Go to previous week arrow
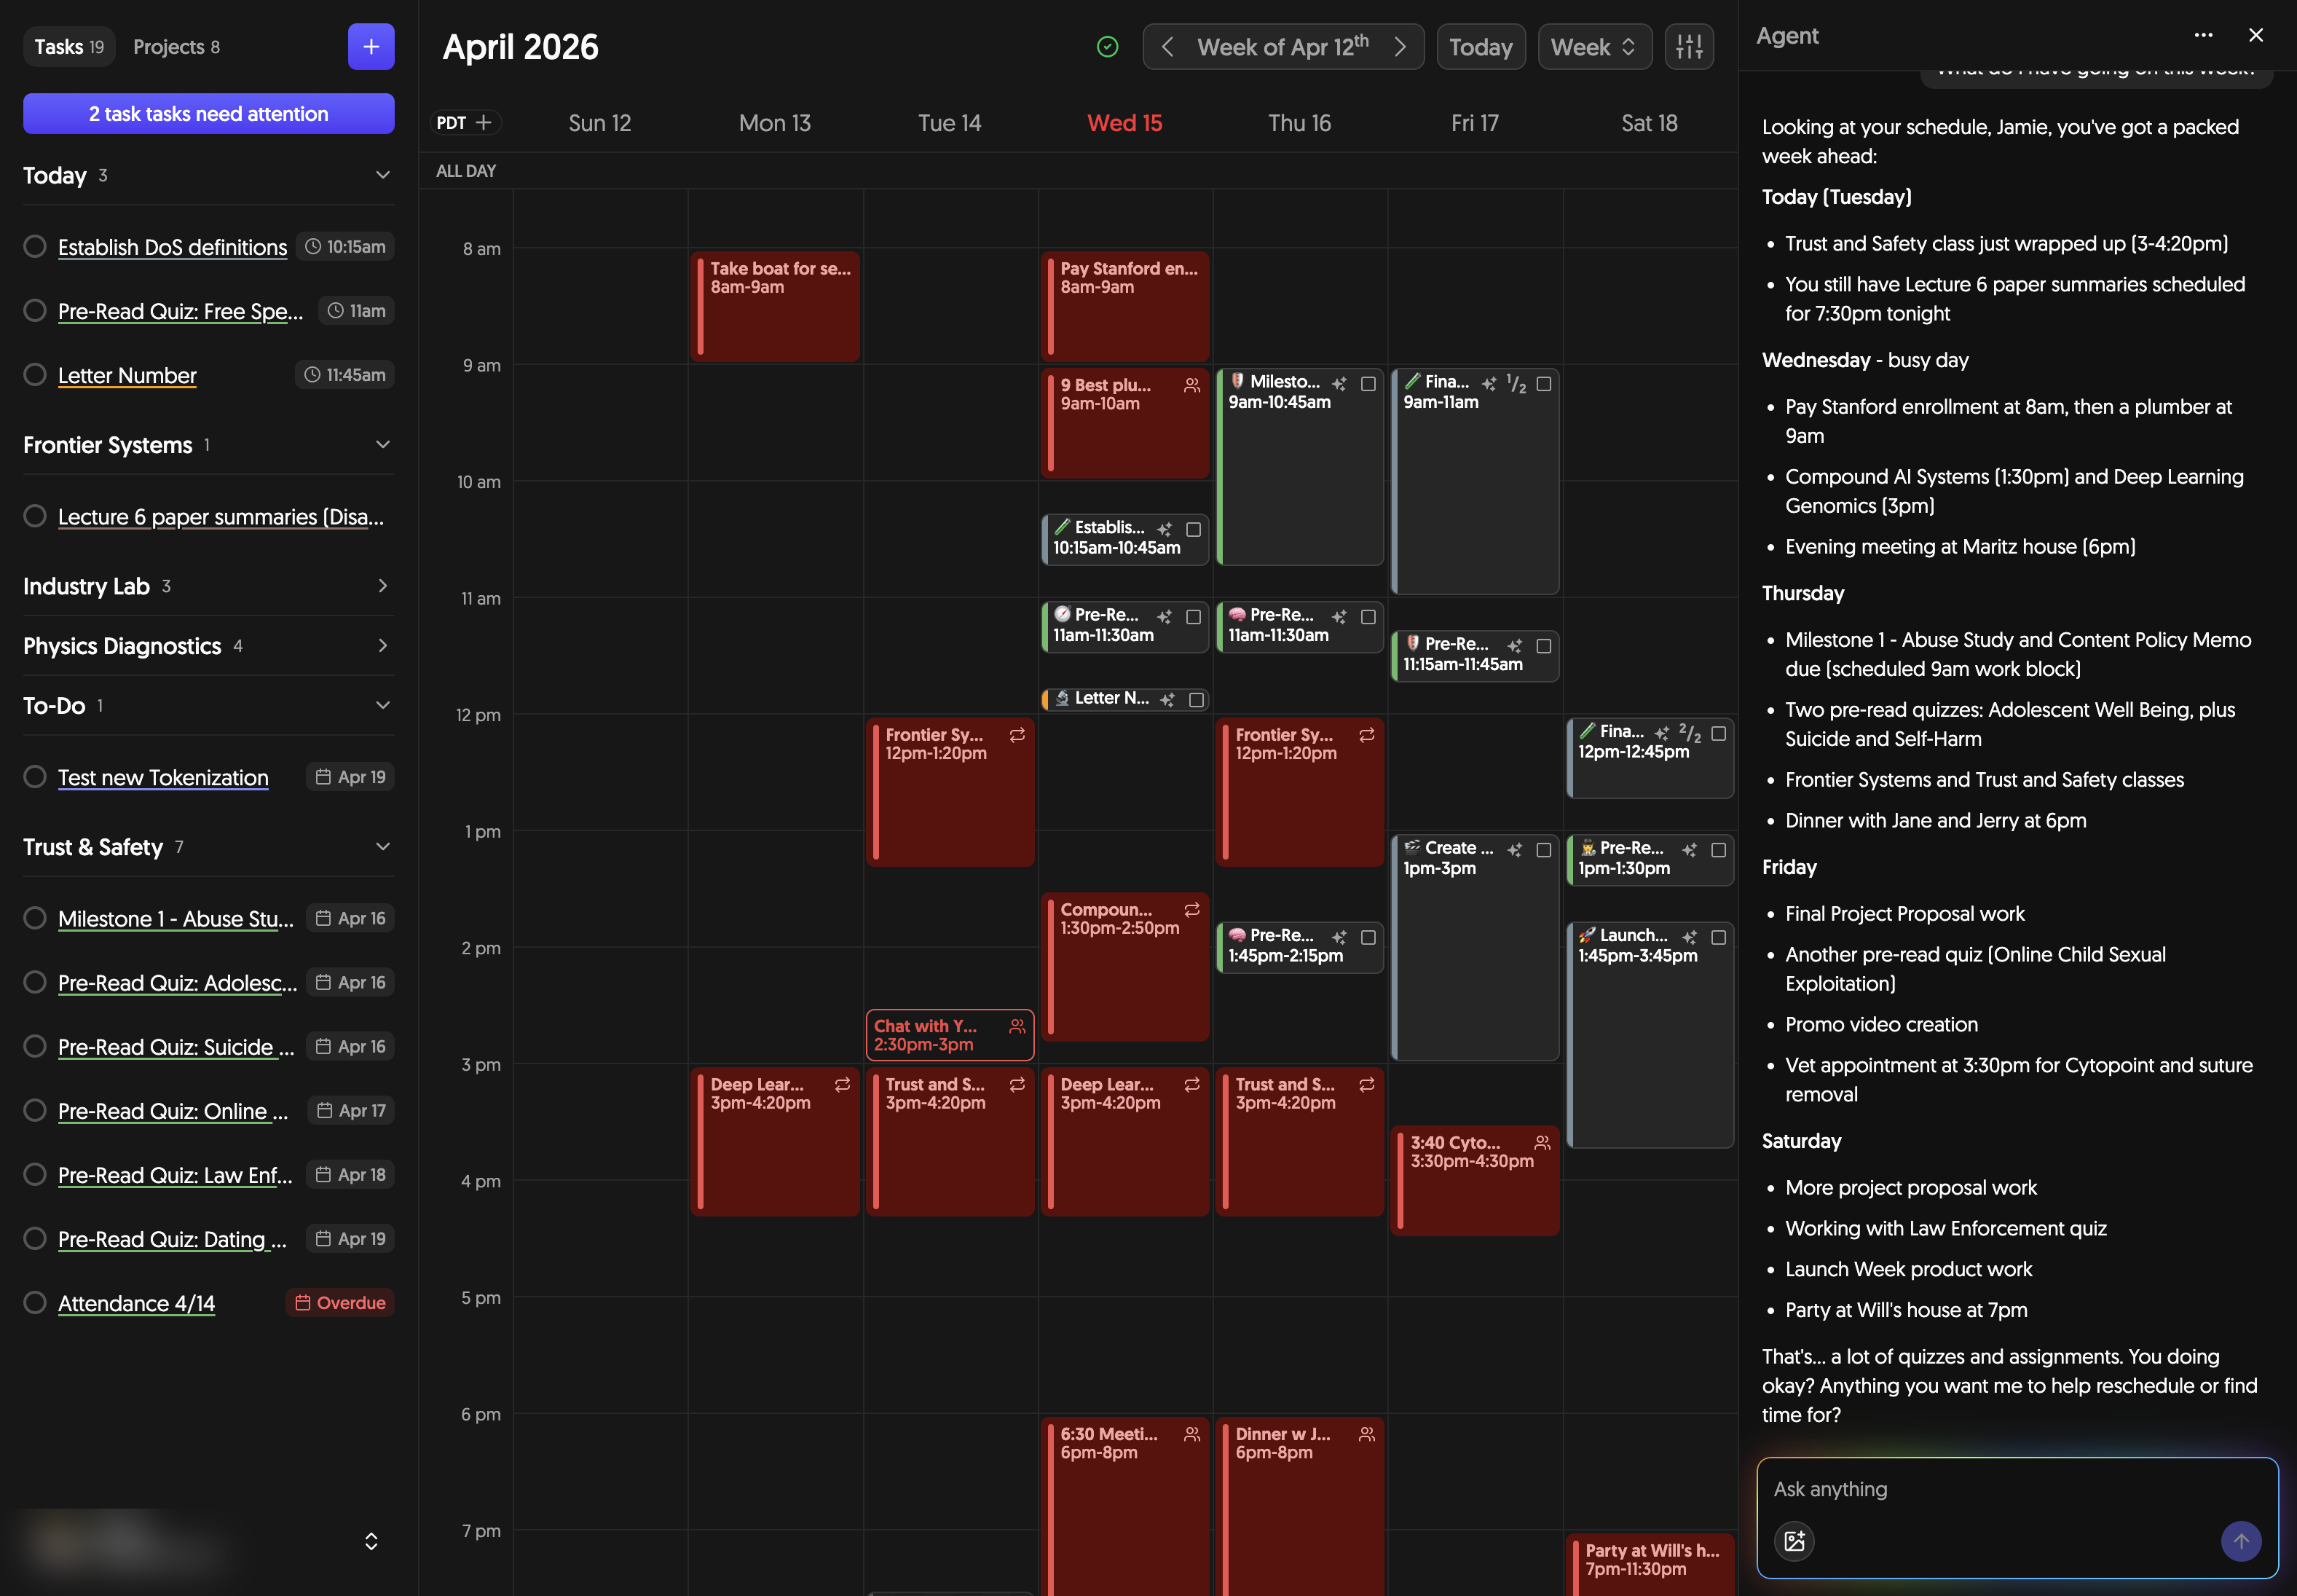The width and height of the screenshot is (2297, 1596). [x=1167, y=47]
